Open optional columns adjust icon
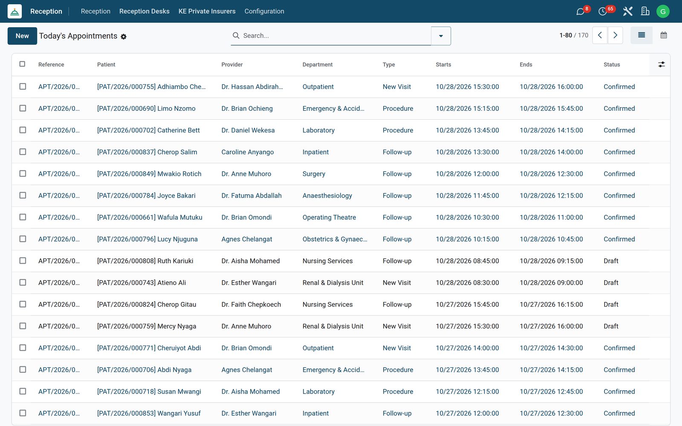Screen dimensions: 682x426 (x=661, y=64)
